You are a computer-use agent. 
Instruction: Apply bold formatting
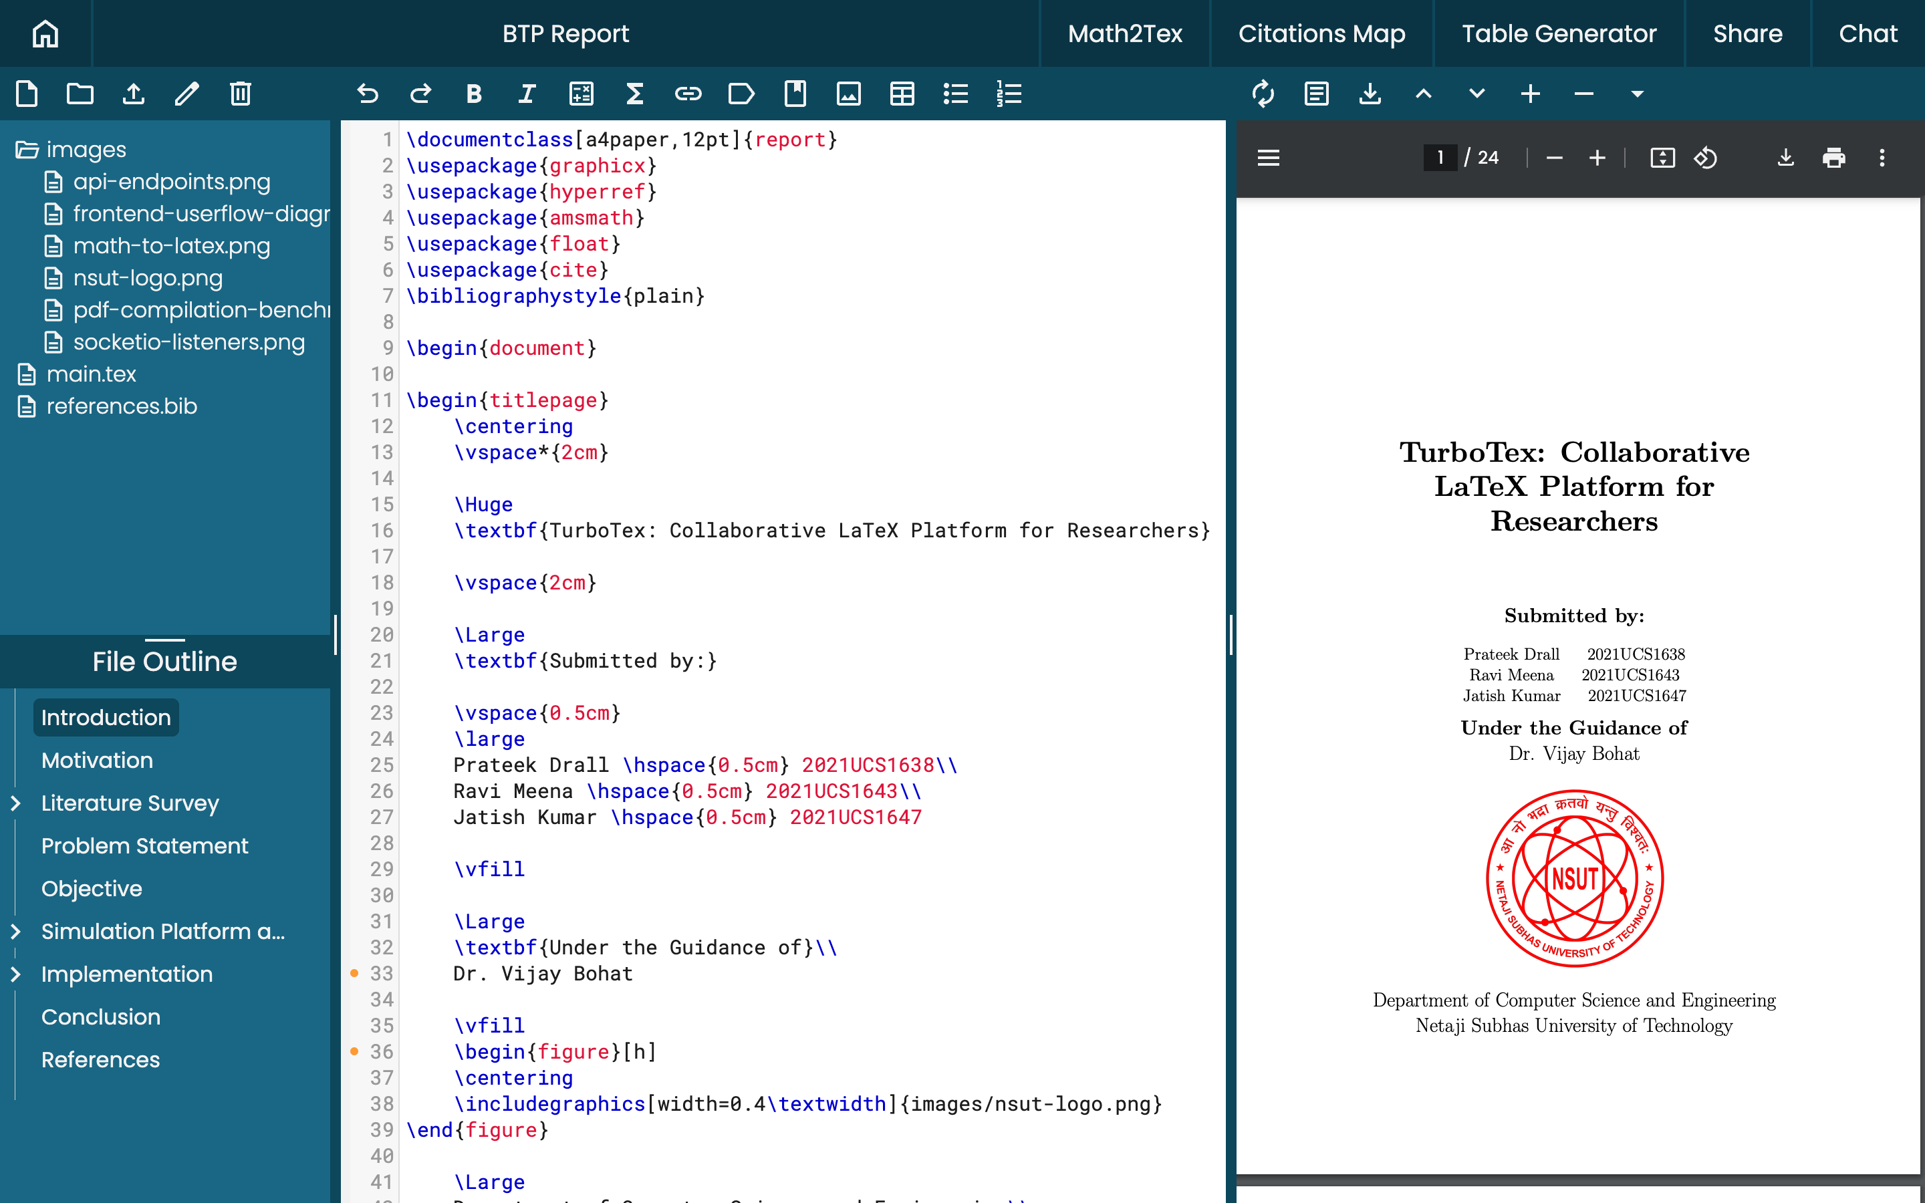pyautogui.click(x=474, y=94)
